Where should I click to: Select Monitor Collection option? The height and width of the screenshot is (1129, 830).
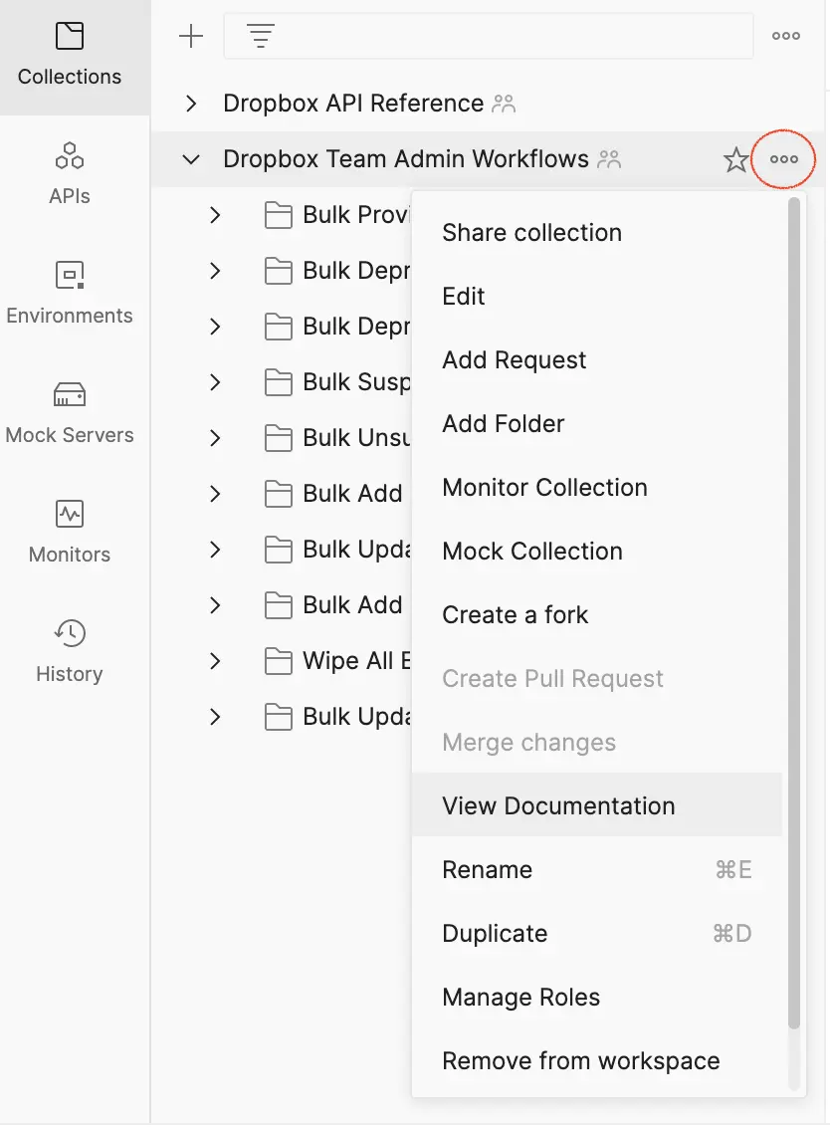(x=597, y=488)
